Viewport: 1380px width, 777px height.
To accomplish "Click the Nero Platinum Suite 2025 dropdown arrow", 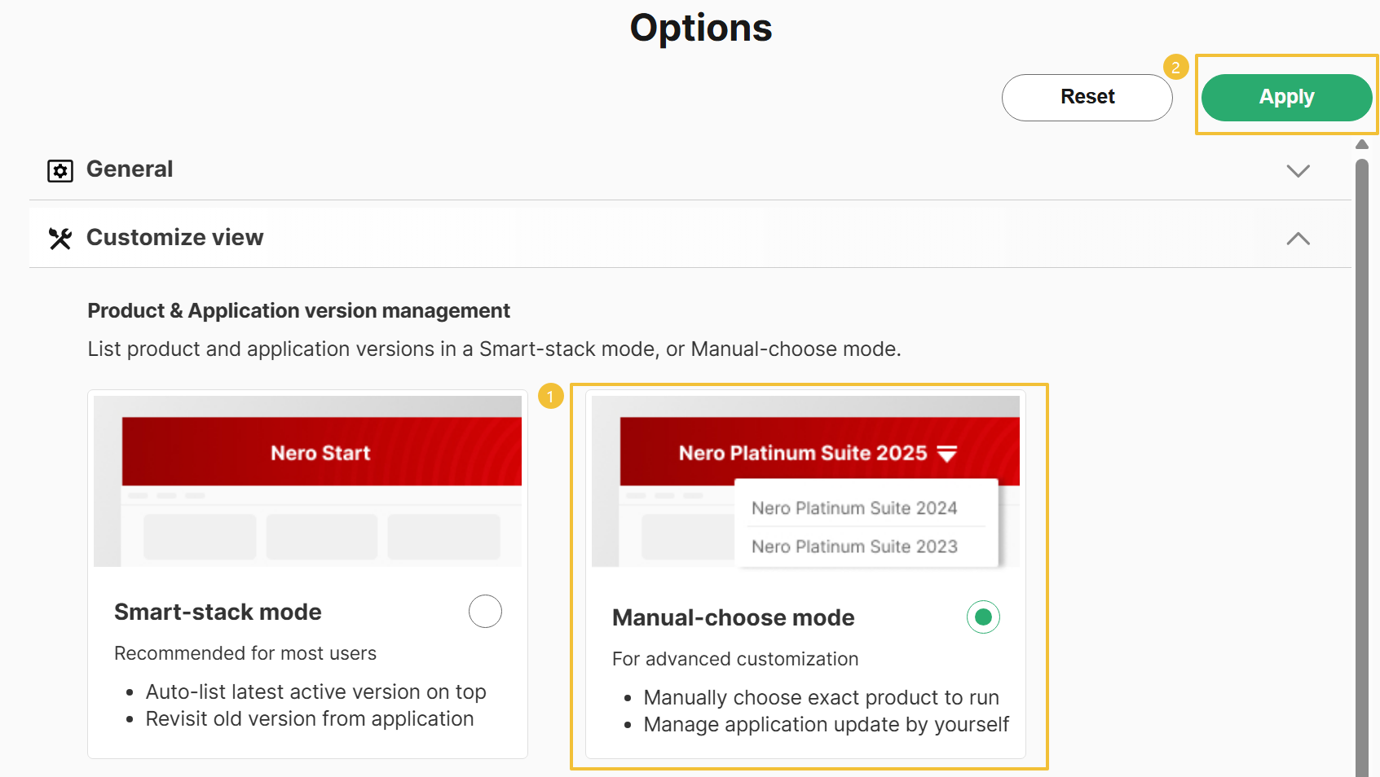I will [947, 454].
